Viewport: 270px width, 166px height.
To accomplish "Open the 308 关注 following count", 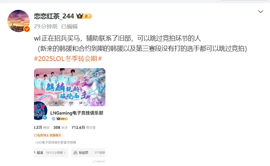I will [61, 127].
